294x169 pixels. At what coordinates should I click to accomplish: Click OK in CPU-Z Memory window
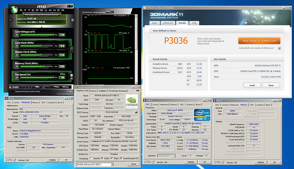pos(274,162)
